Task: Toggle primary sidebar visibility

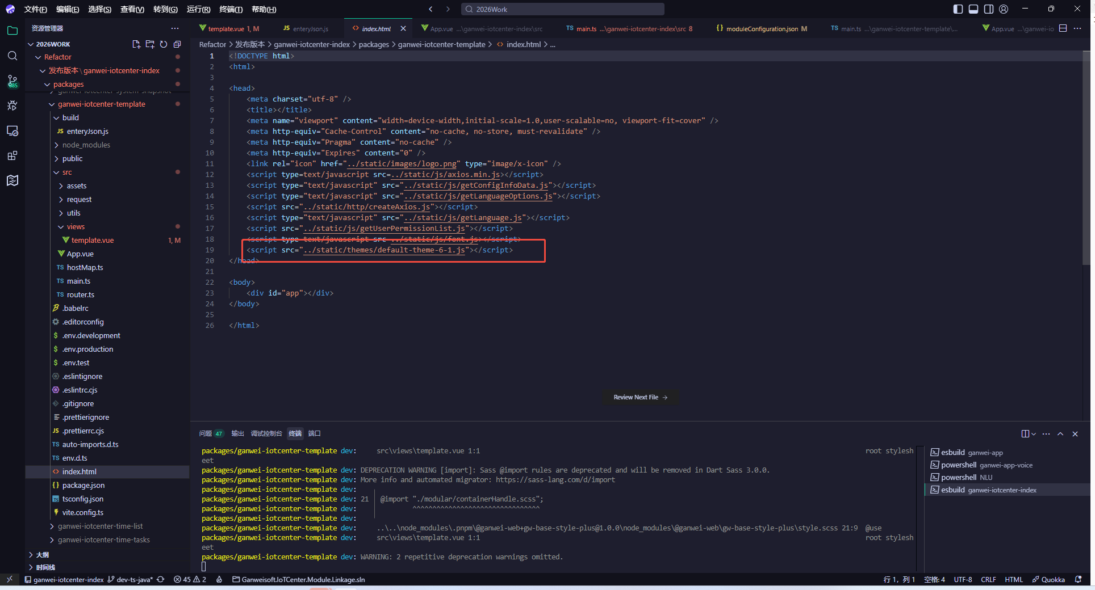Action: click(958, 9)
